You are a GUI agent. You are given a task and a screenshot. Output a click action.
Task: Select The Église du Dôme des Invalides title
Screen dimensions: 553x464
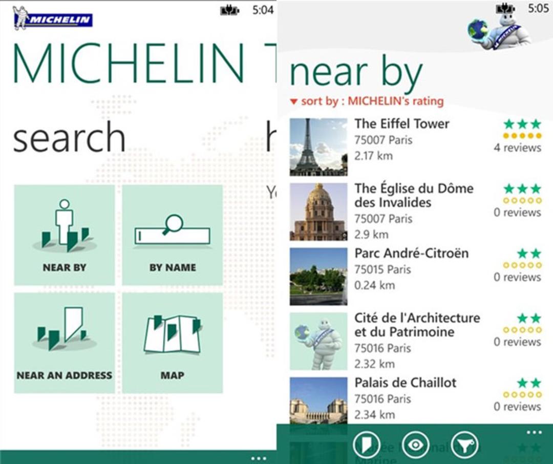414,196
